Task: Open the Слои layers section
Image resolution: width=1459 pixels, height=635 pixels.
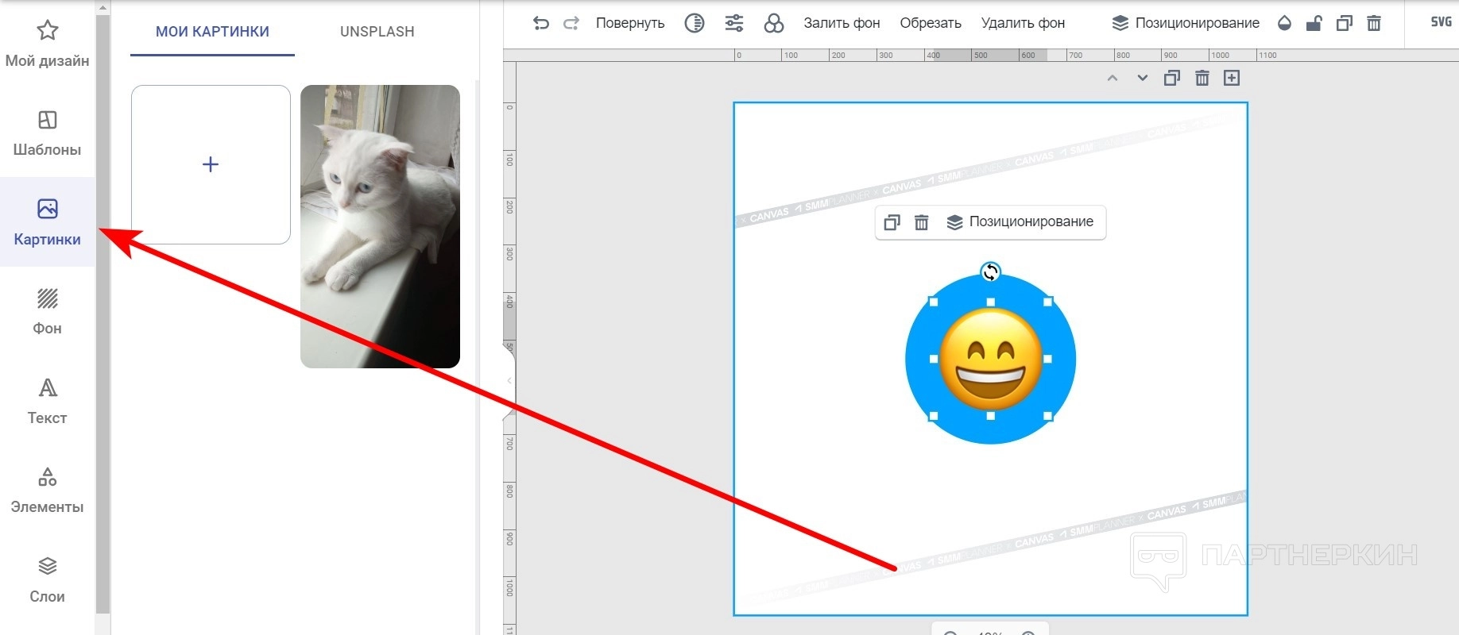Action: tap(47, 579)
